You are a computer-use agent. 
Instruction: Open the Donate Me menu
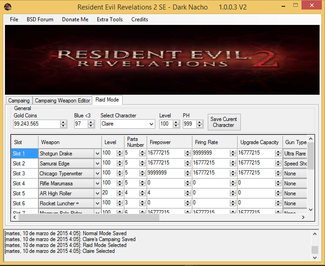tap(75, 19)
